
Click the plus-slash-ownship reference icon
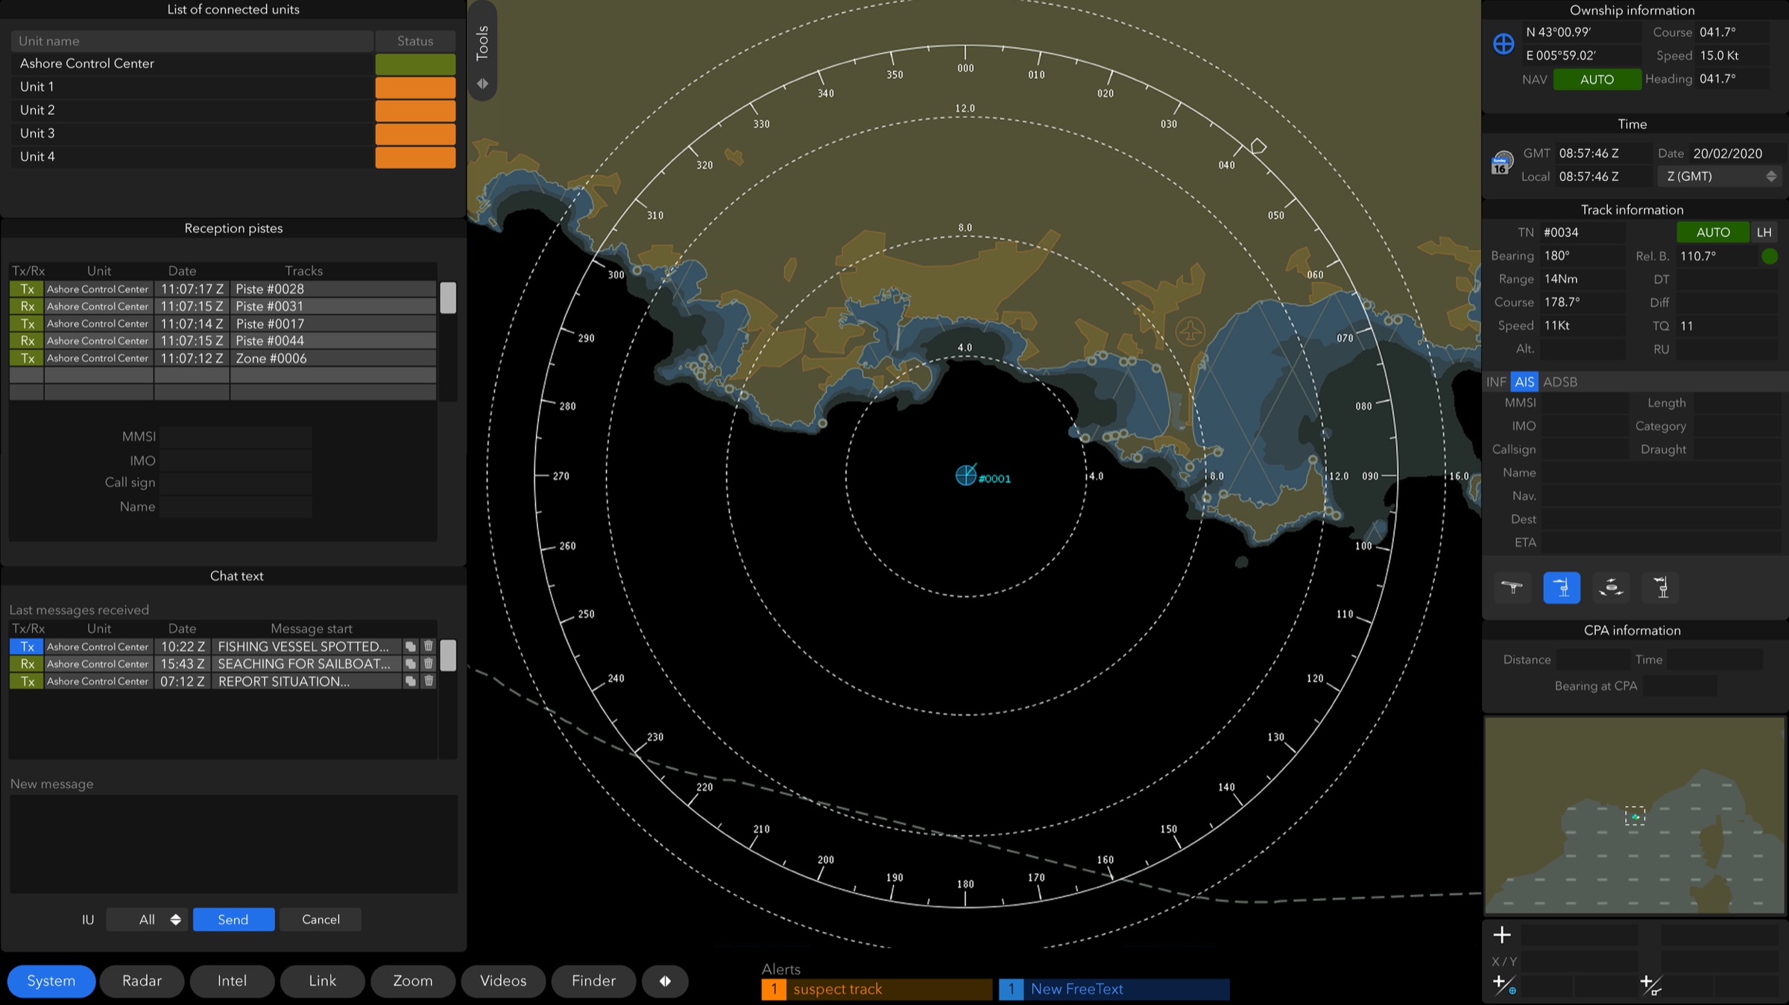tap(1504, 985)
